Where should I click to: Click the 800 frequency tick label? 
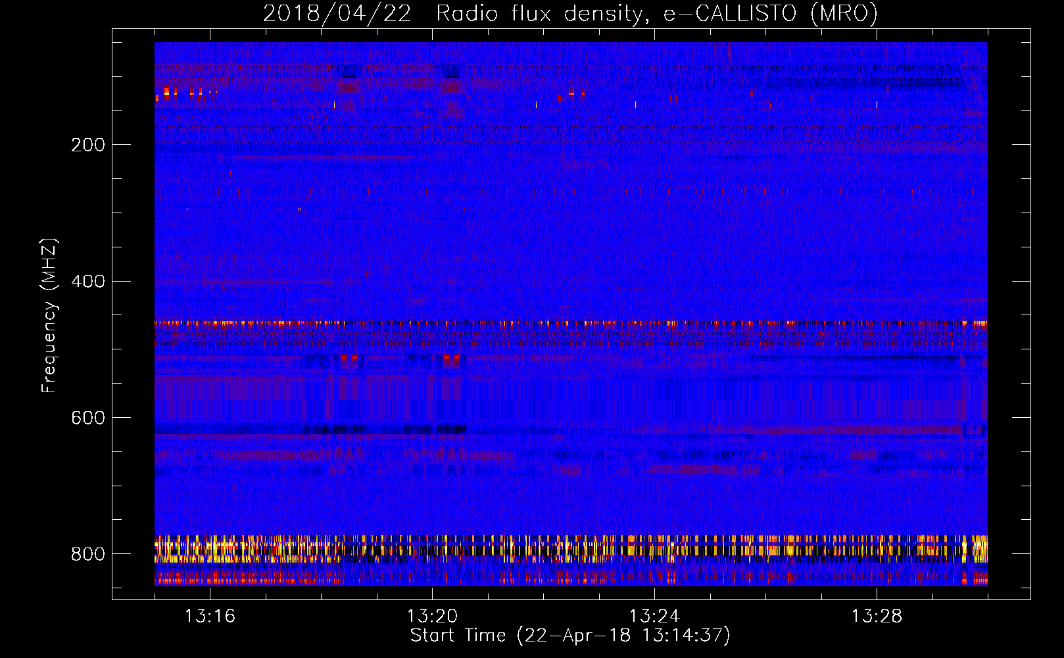click(88, 554)
